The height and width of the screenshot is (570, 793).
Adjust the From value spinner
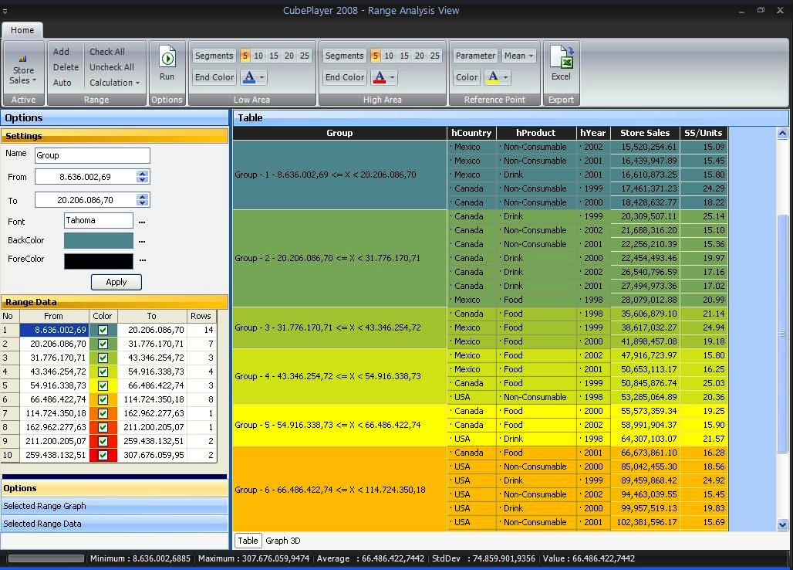coord(143,177)
